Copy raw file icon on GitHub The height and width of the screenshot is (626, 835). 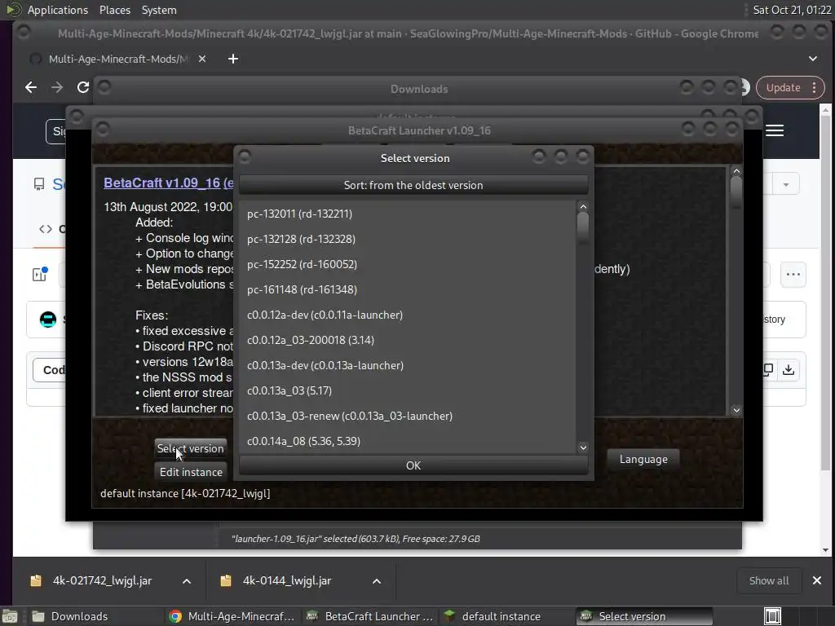coord(768,370)
